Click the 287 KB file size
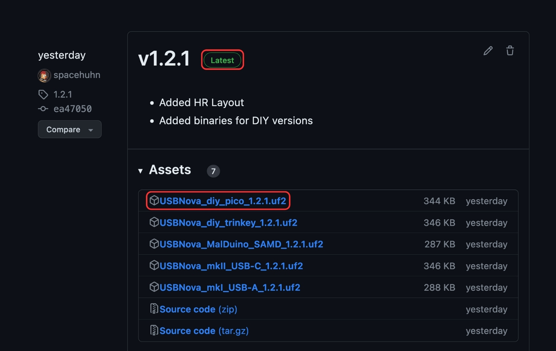The height and width of the screenshot is (351, 556). (440, 244)
